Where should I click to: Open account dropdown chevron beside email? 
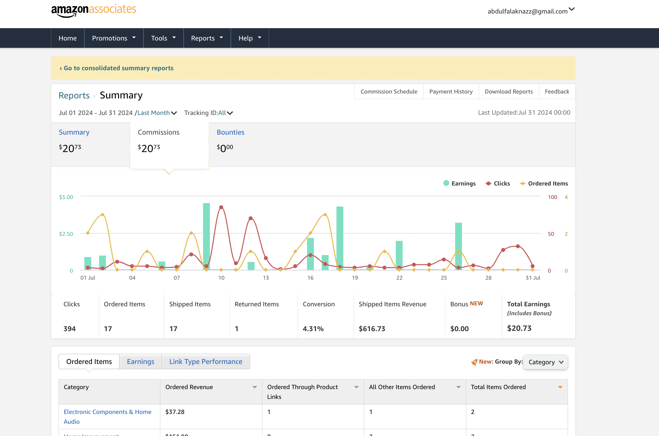572,9
